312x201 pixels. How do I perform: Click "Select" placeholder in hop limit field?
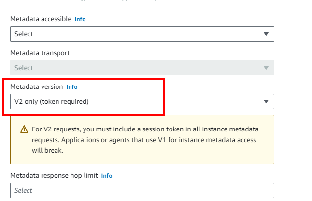pos(24,190)
